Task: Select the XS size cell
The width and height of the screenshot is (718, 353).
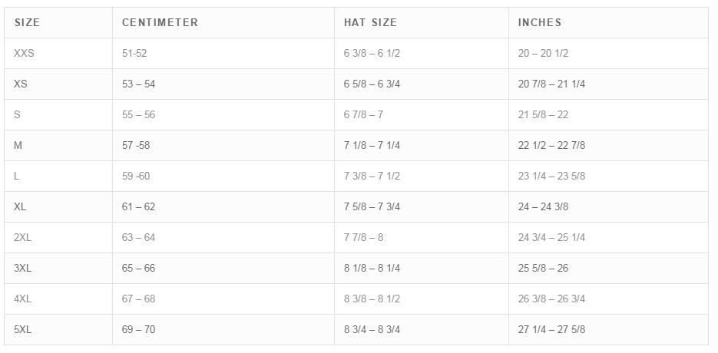Action: (21, 84)
